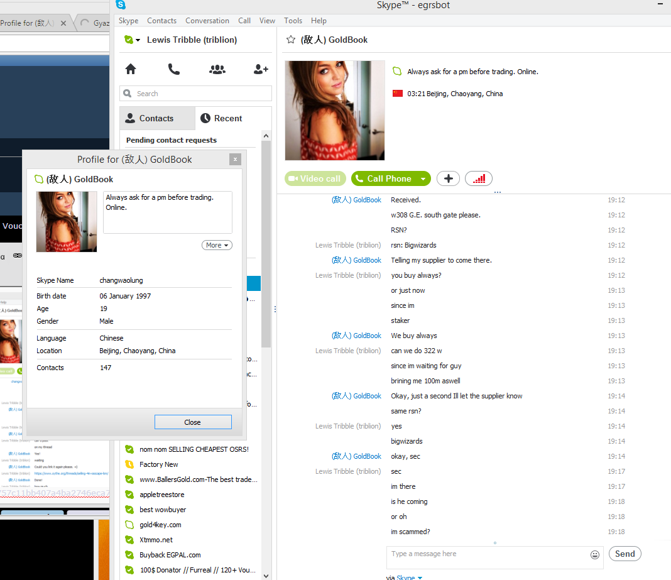Click status icon beside Xtmmo.net contact
The height and width of the screenshot is (580, 671).
pyautogui.click(x=129, y=540)
